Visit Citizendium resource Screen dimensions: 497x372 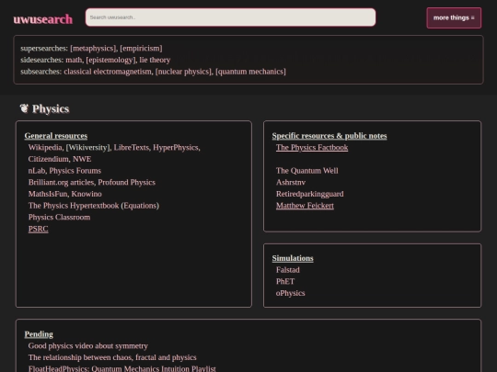(x=49, y=159)
